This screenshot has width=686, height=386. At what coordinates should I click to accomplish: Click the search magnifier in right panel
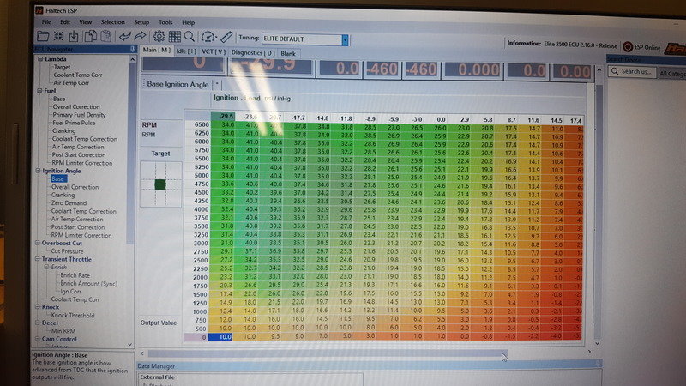tap(615, 71)
